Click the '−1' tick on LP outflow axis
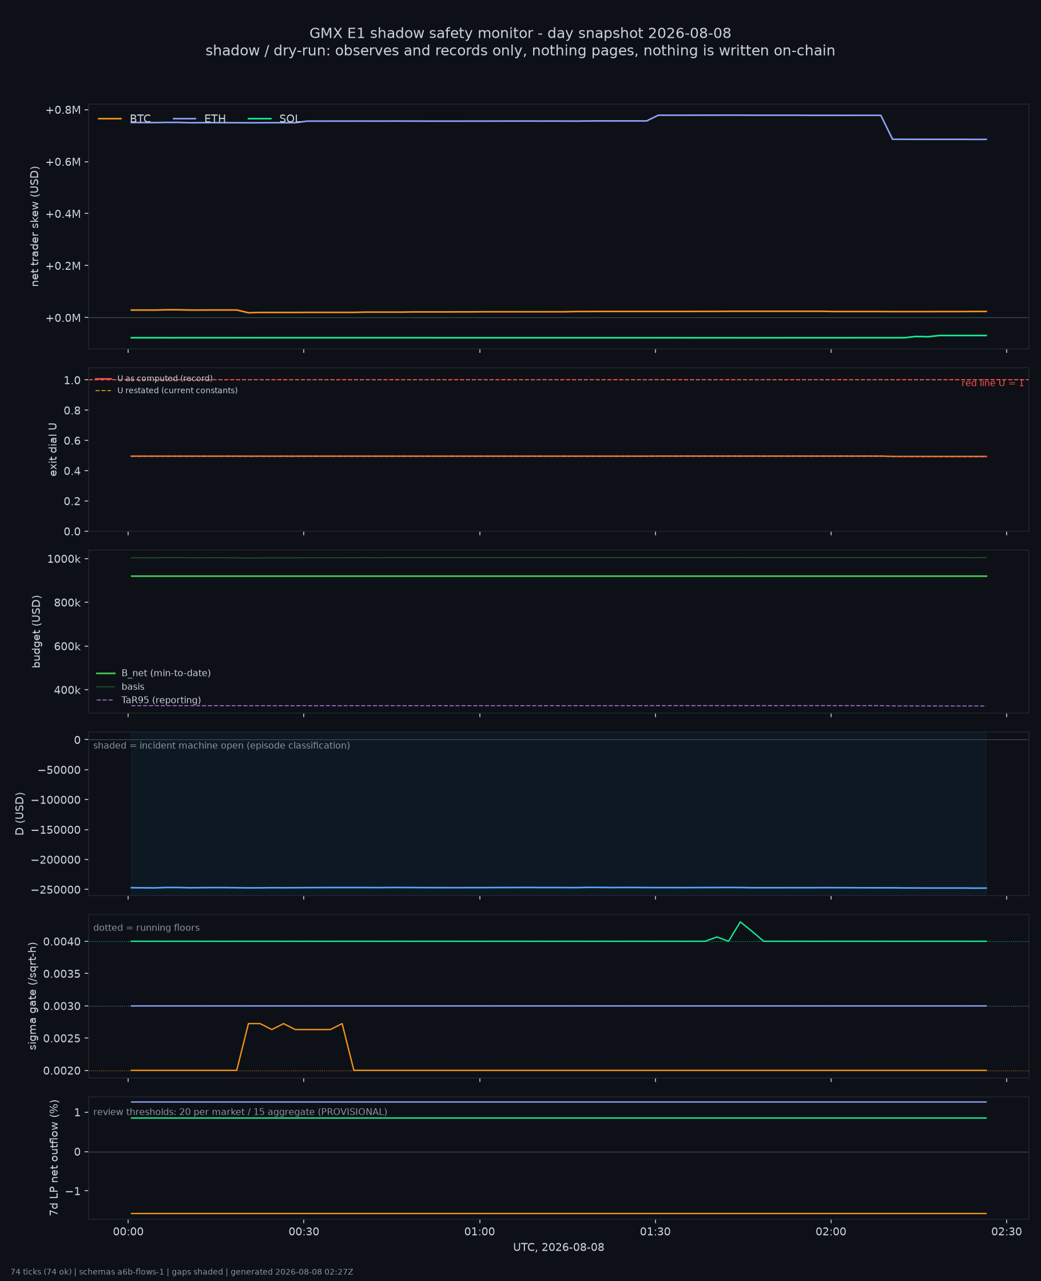Screen dimensions: 1041x1281 click(73, 1191)
